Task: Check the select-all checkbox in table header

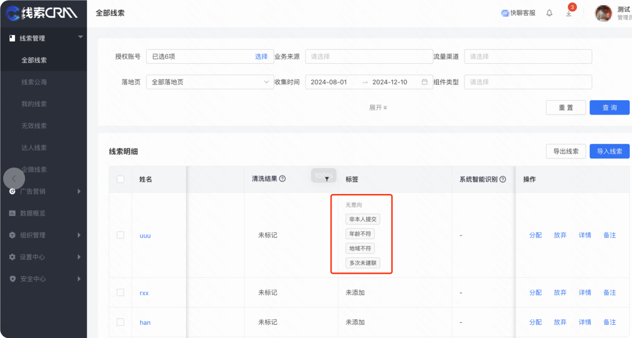Action: pos(120,179)
